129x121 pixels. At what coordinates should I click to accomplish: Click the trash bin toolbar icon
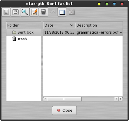[x=43, y=12]
